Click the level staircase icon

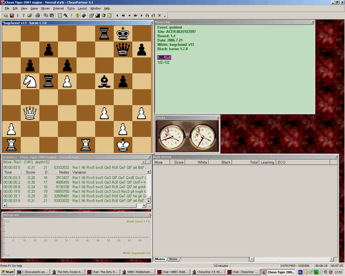(x=98, y=16)
